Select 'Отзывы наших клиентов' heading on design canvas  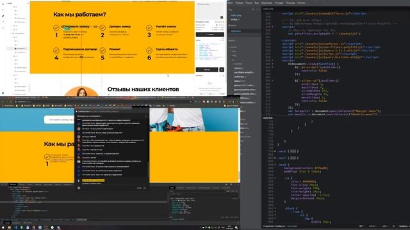click(143, 89)
